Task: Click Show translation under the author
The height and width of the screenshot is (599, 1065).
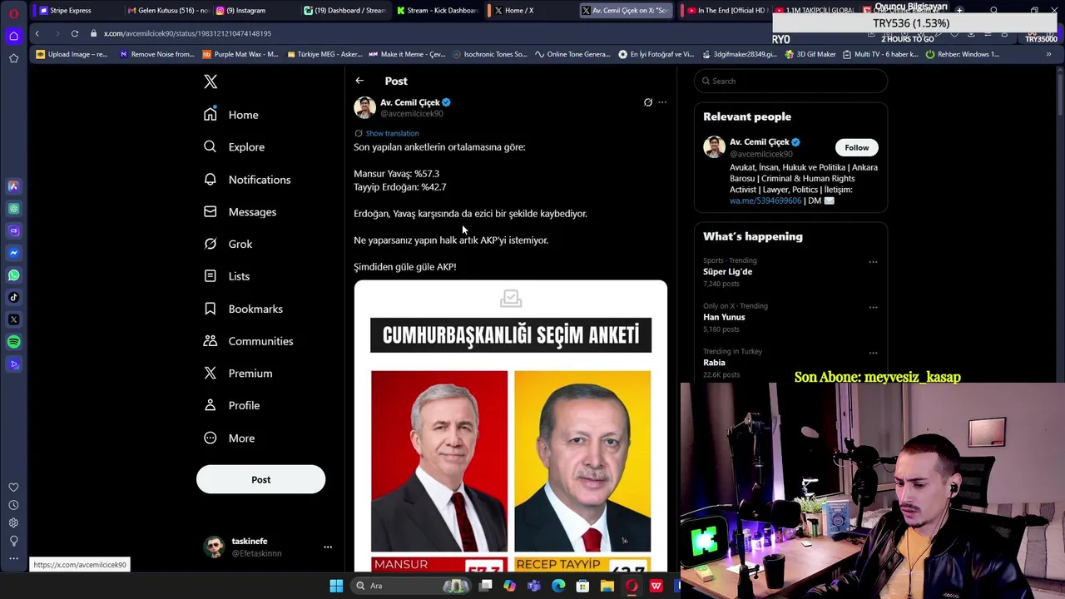Action: pyautogui.click(x=392, y=133)
